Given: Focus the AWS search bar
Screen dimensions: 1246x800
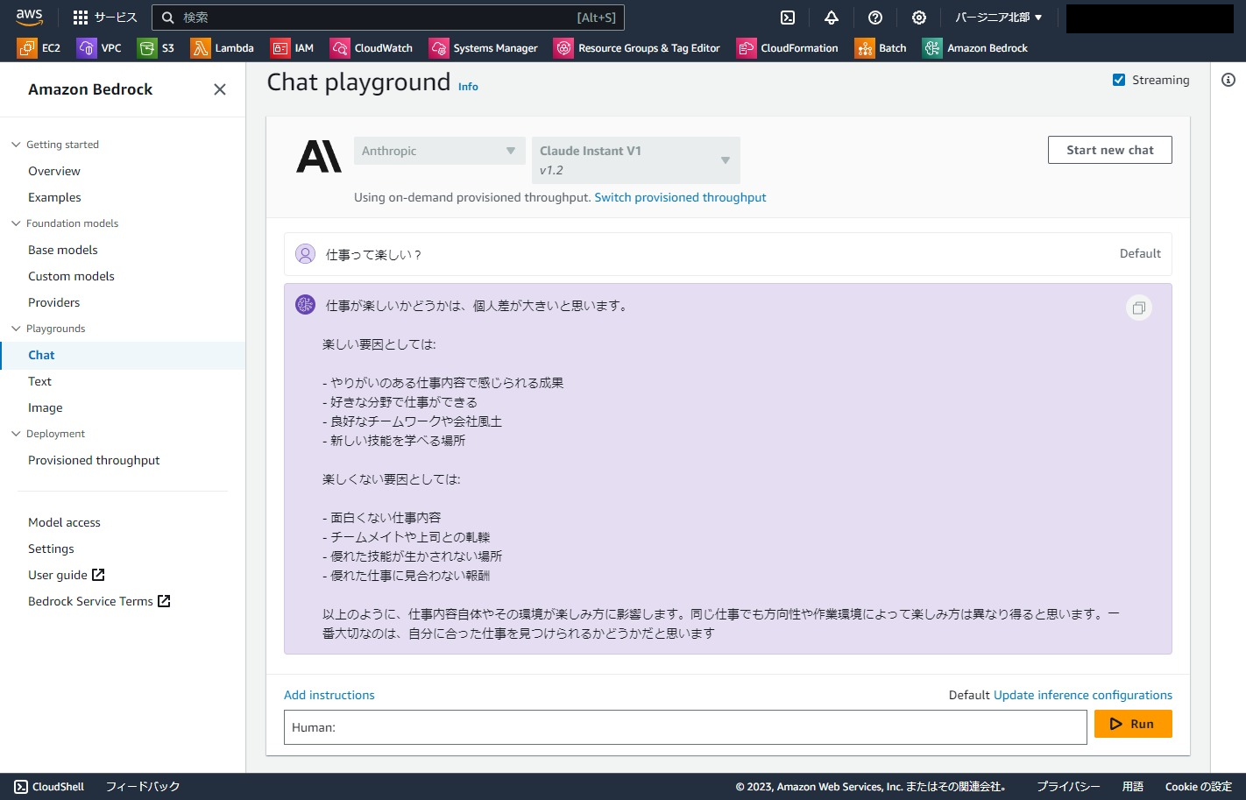Looking at the screenshot, I should tap(388, 18).
